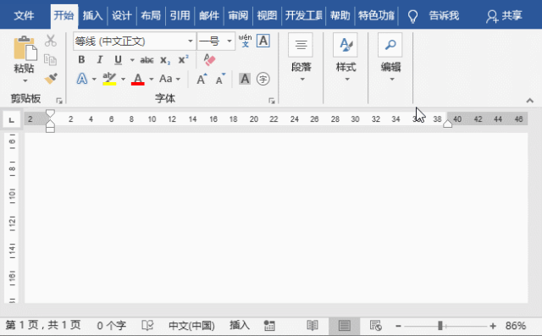Click Enclose Characters circled 字 icon
Image resolution: width=542 pixels, height=336 pixels.
coord(263,79)
